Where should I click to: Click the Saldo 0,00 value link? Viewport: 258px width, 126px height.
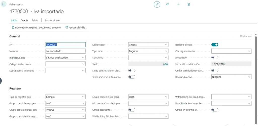coord(166,64)
